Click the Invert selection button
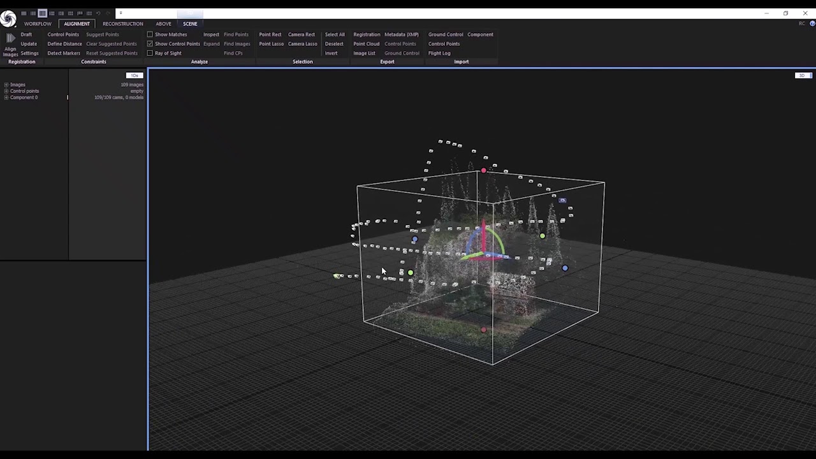Screen dimensions: 816x459 pos(331,53)
